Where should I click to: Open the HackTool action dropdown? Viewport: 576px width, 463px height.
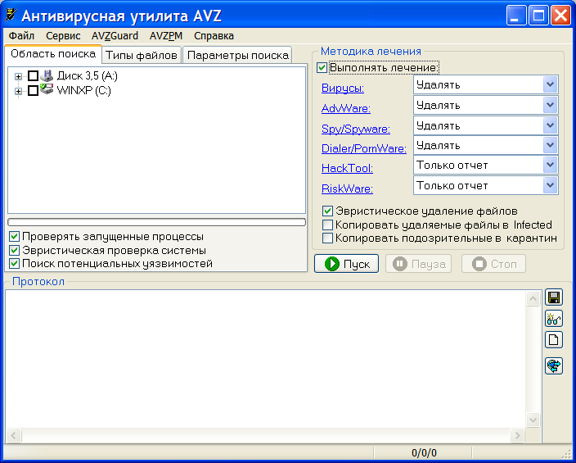coord(550,166)
